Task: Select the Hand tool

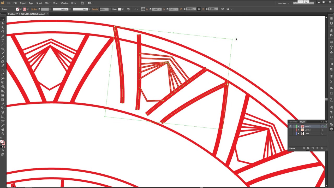Action: coord(3,130)
